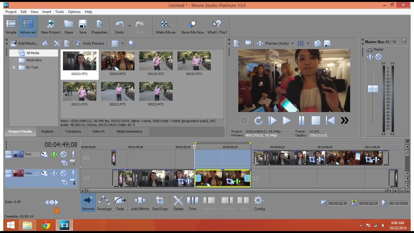Select the Pan/Crop tool
The width and height of the screenshot is (414, 233).
click(x=160, y=203)
